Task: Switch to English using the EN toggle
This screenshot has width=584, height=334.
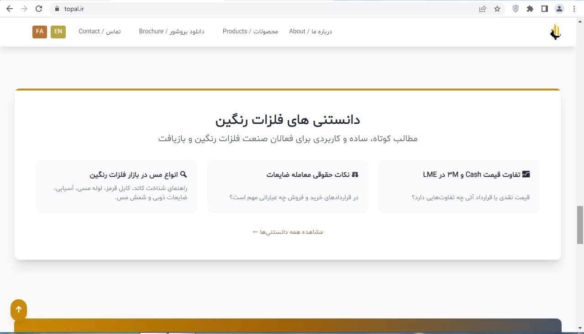Action: tap(58, 32)
